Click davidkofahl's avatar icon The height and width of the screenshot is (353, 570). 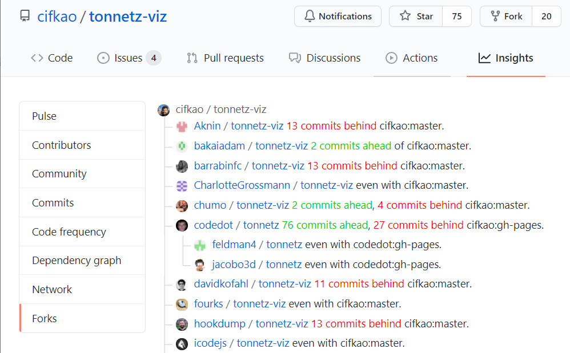[182, 285]
